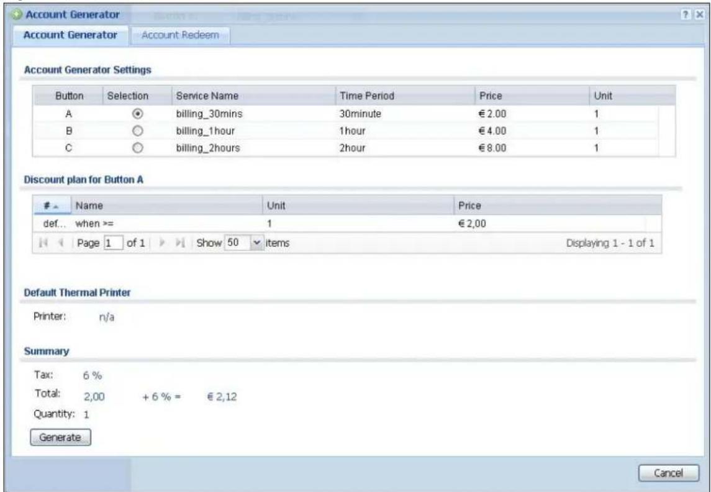This screenshot has width=711, height=492.
Task: Go to next page of discount plan
Action: [x=162, y=243]
